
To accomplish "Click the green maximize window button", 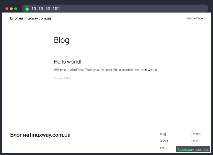I will [16, 9].
